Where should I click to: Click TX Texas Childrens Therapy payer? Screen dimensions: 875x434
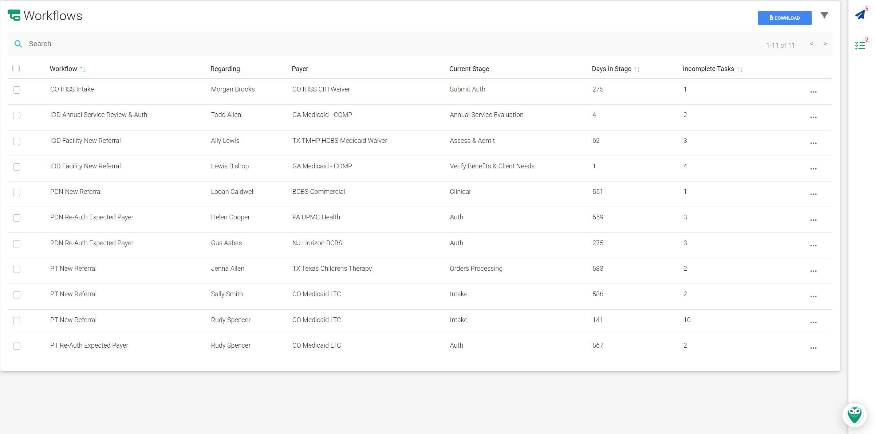(x=332, y=269)
